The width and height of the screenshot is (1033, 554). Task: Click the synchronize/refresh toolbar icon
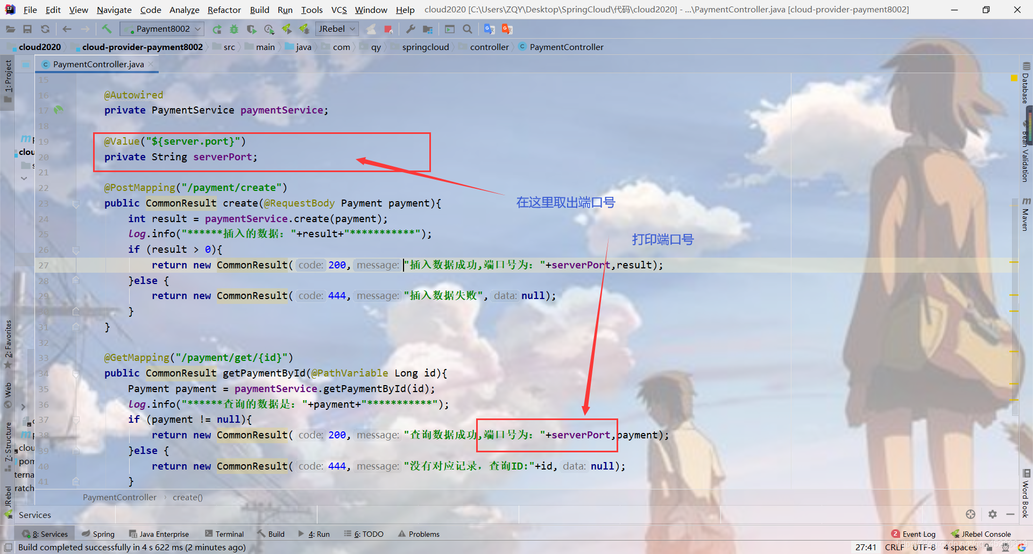click(x=45, y=29)
